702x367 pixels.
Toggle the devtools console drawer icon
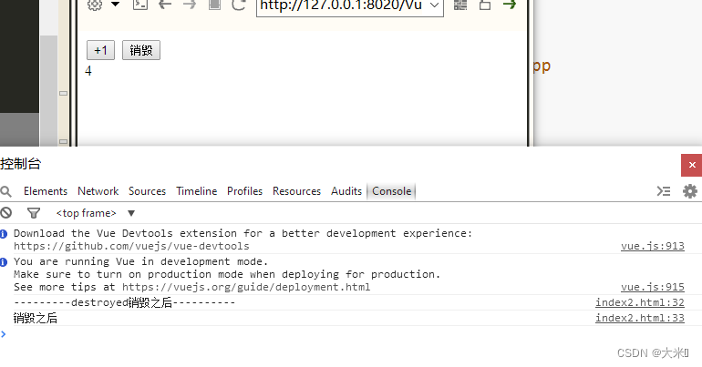[664, 191]
